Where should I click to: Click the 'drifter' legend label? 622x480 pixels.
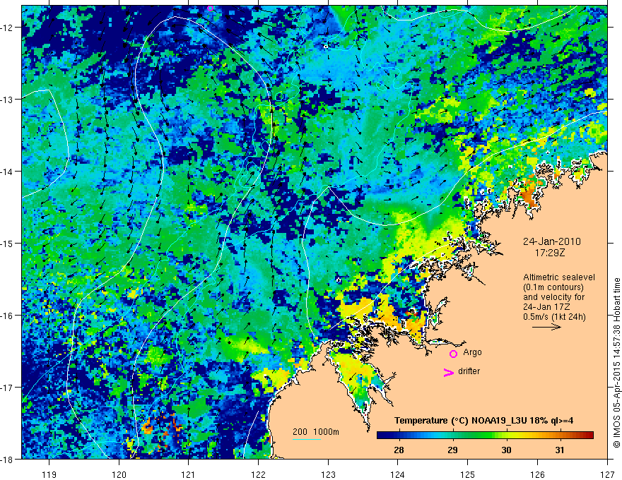469,371
